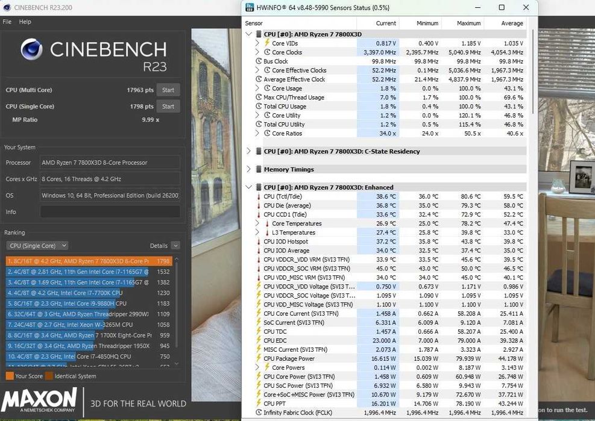Open the Details dropdown in Ranking

(x=175, y=246)
